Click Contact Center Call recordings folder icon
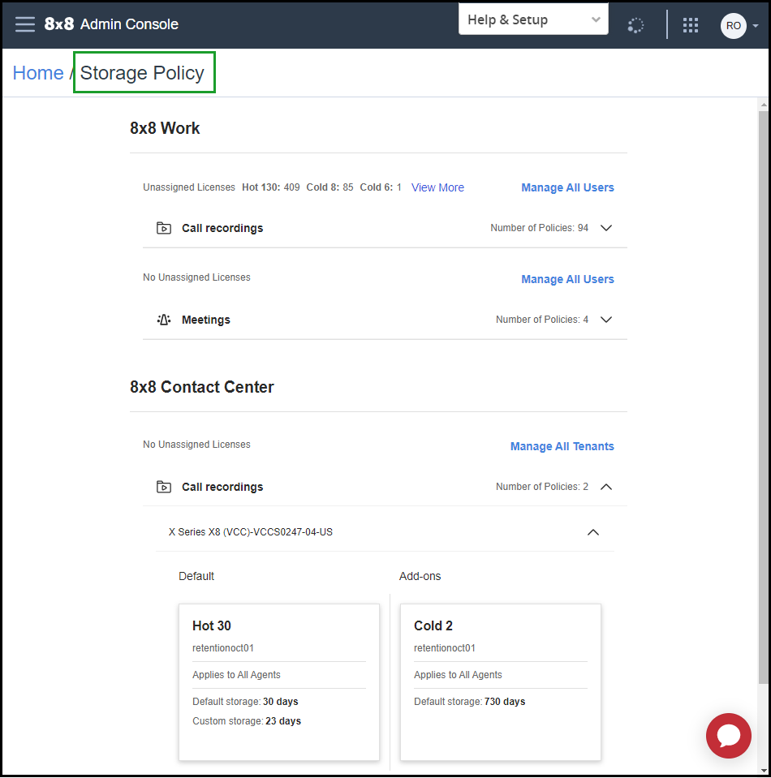771x778 pixels. pyautogui.click(x=164, y=488)
